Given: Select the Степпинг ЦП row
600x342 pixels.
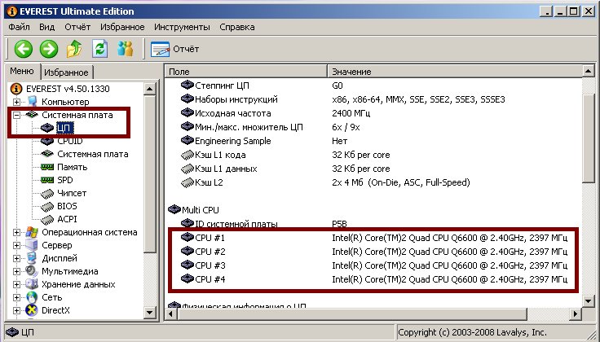Looking at the screenshot, I should (x=375, y=85).
